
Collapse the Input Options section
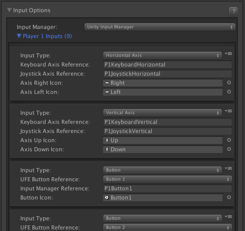[x=9, y=10]
